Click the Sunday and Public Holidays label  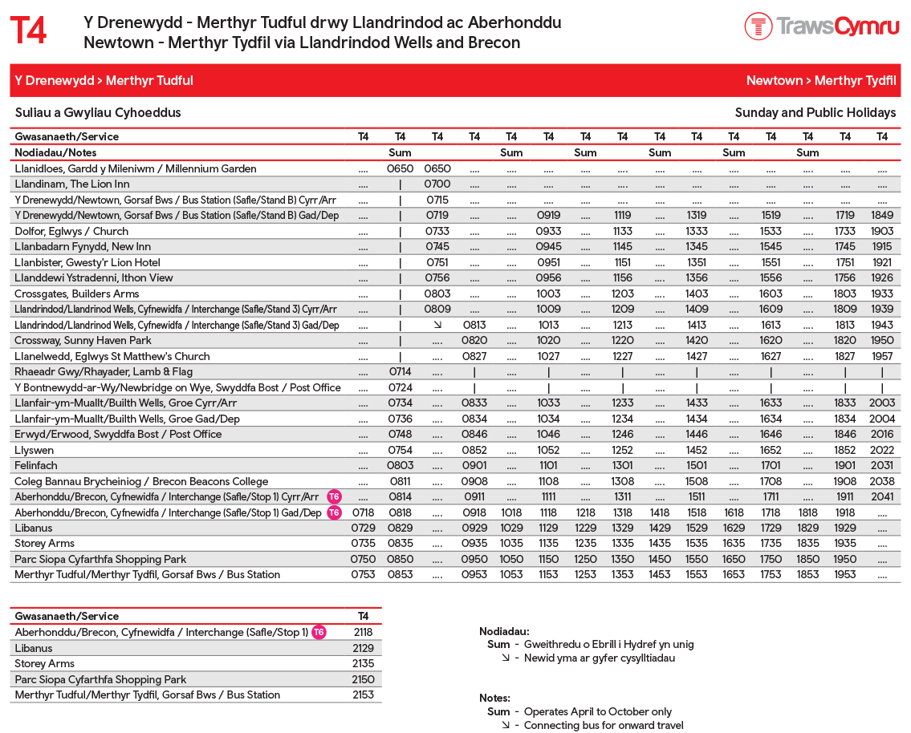click(815, 112)
